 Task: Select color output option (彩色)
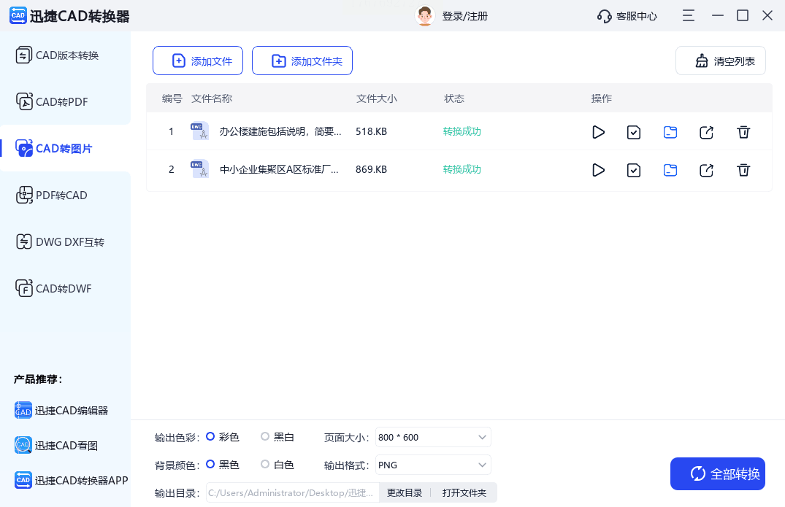pos(210,437)
